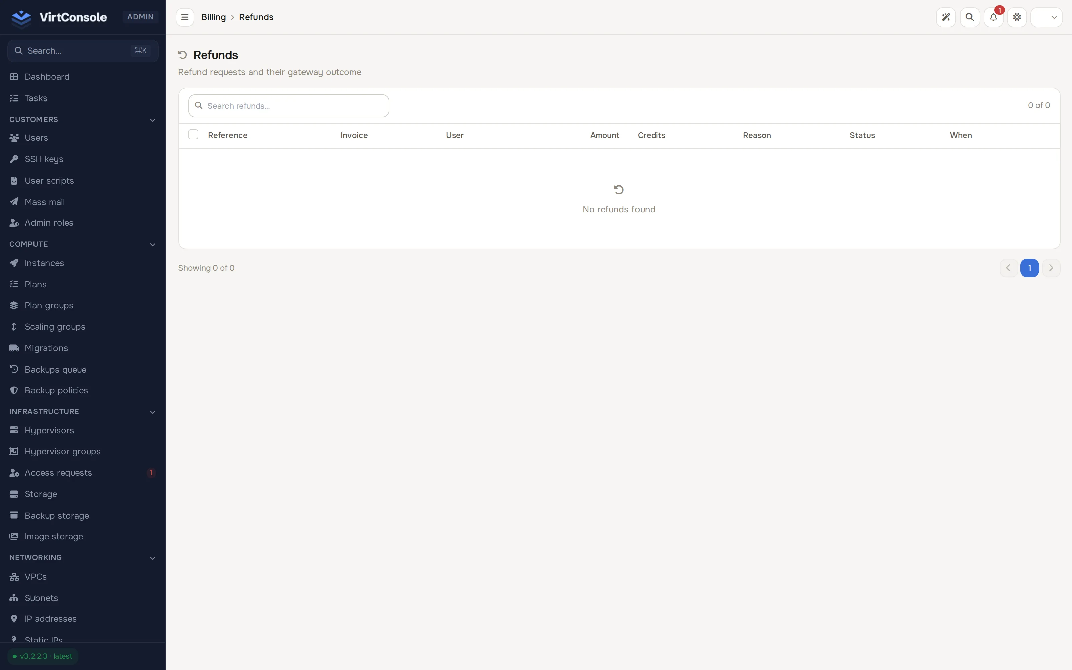Click the VPCs network icon
The width and height of the screenshot is (1072, 670).
[x=14, y=577]
